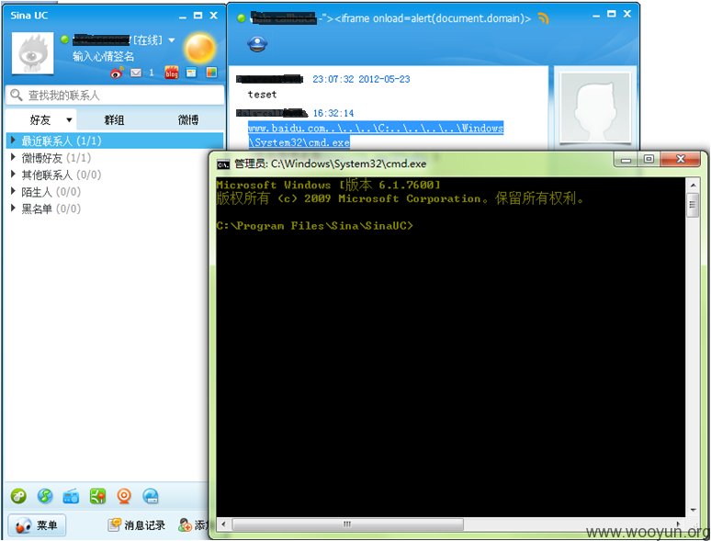Open the online status dropdown arrow

click(172, 40)
